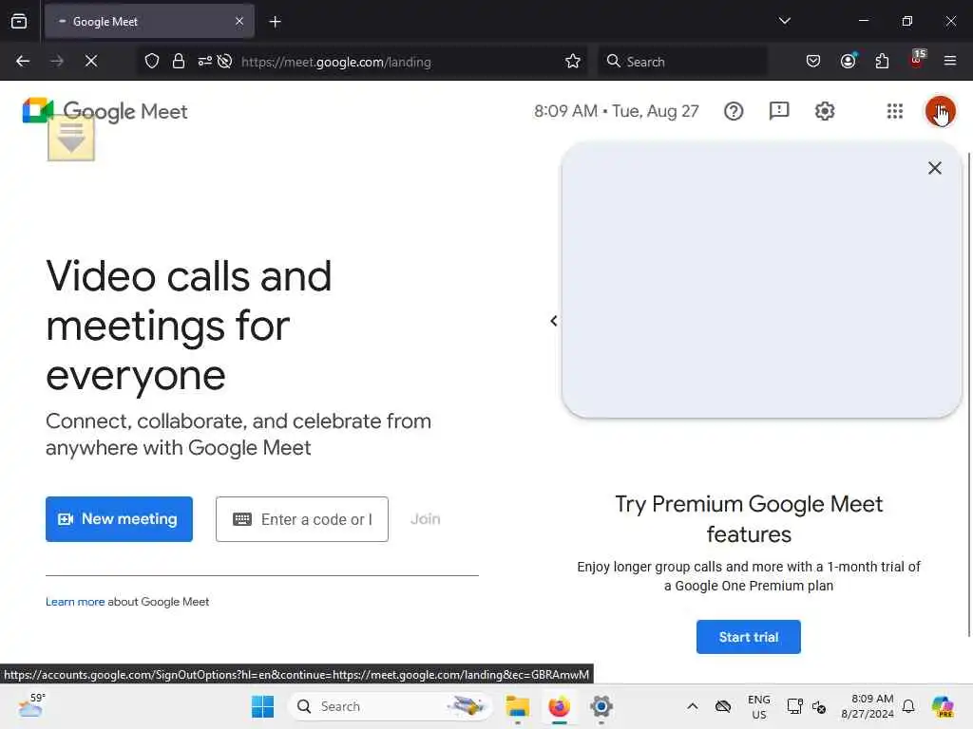Open the Firefox application menu
The height and width of the screenshot is (729, 973).
(x=950, y=62)
